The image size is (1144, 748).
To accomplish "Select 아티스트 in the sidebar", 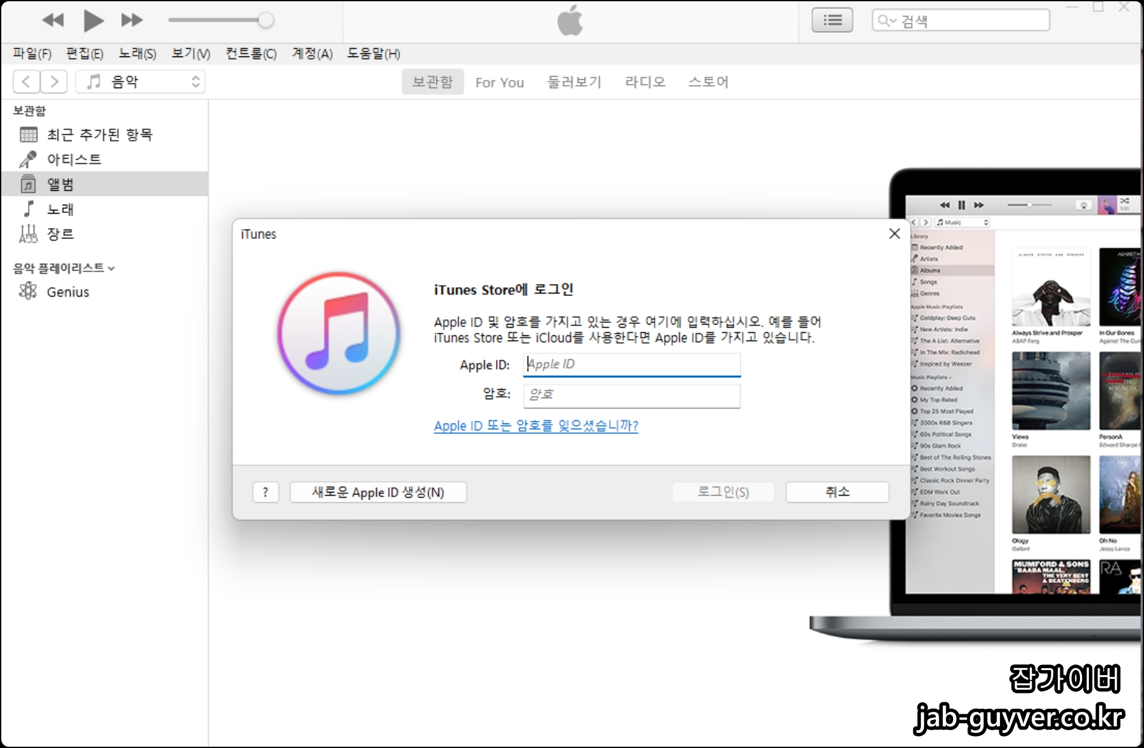I will tap(105, 159).
